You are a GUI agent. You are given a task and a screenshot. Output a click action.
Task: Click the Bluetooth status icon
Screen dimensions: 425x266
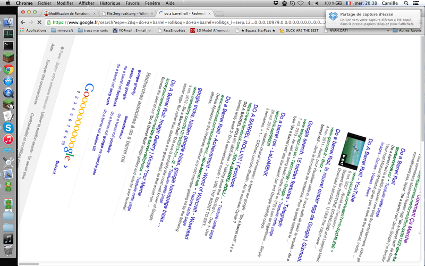tap(309, 3)
